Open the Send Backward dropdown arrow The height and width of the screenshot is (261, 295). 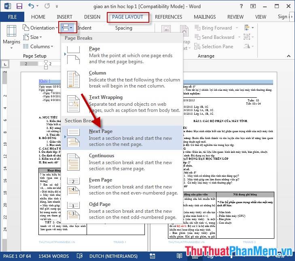click(239, 37)
